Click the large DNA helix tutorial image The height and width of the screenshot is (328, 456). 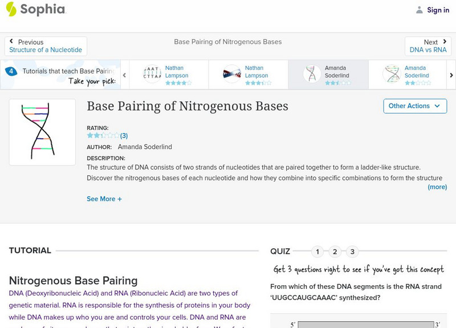(x=42, y=132)
